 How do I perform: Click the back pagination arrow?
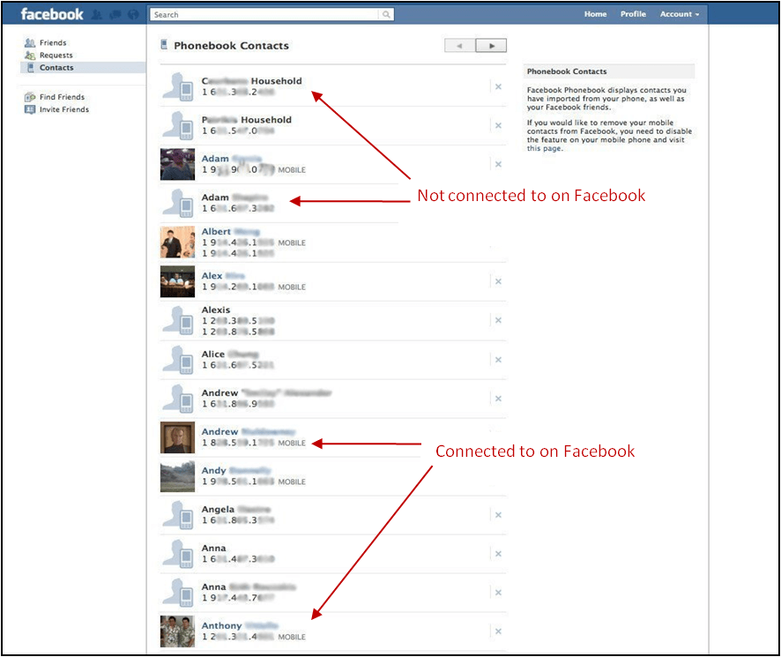457,45
